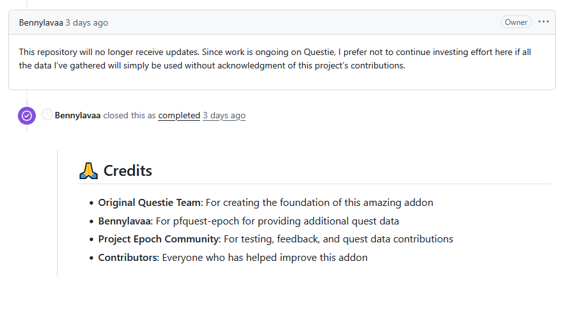This screenshot has height=314, width=566.
Task: Click the purple closed-issue checkmark icon
Action: [27, 116]
